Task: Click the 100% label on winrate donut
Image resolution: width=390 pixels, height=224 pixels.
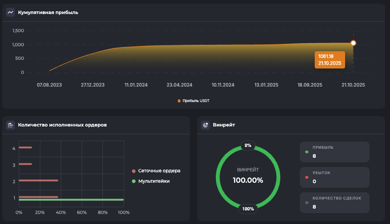Action: click(x=248, y=209)
